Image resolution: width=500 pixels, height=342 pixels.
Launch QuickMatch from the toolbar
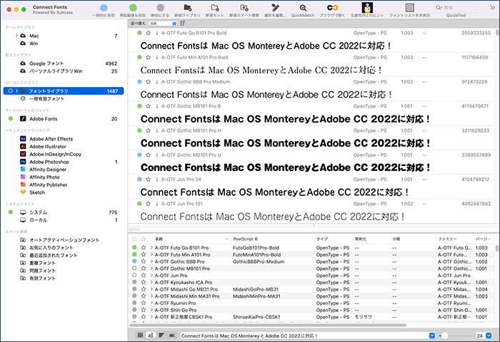[x=303, y=8]
